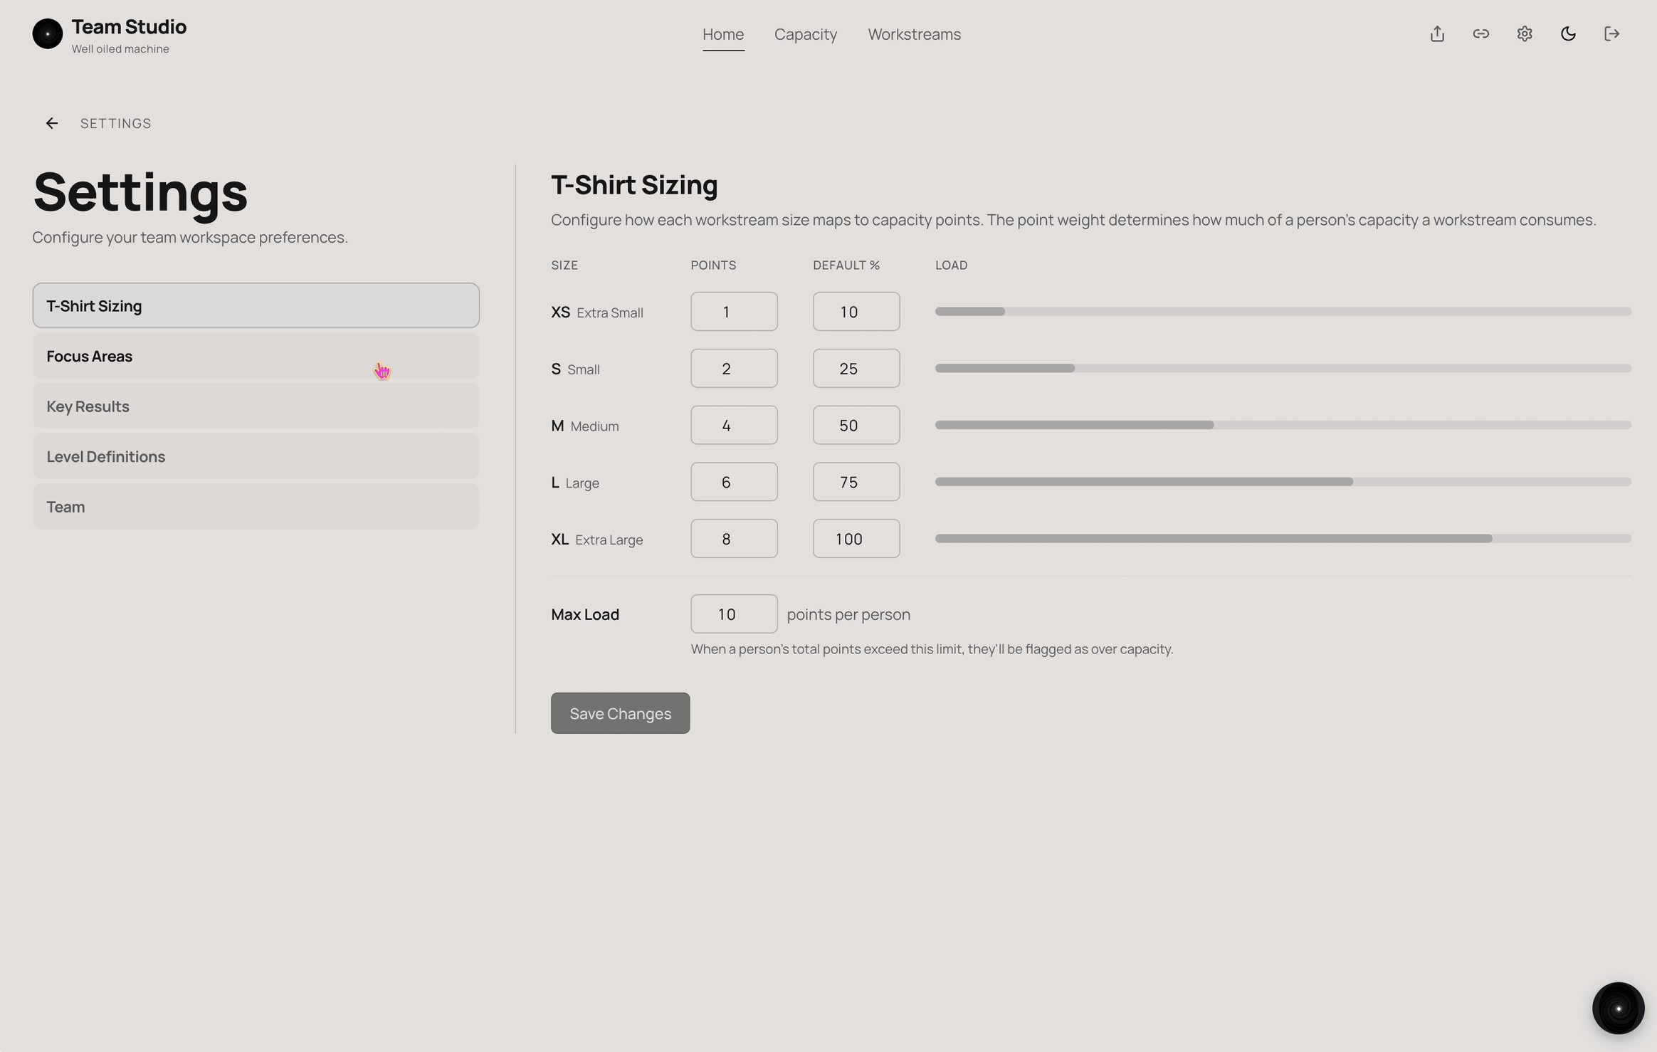This screenshot has height=1052, width=1657.
Task: Edit the Max Load points field
Action: [x=732, y=613]
